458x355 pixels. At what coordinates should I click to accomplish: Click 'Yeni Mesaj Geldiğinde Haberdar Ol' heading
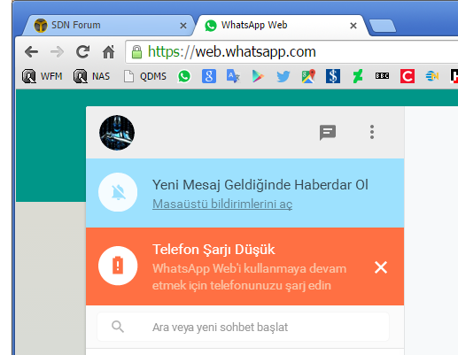[x=260, y=185]
